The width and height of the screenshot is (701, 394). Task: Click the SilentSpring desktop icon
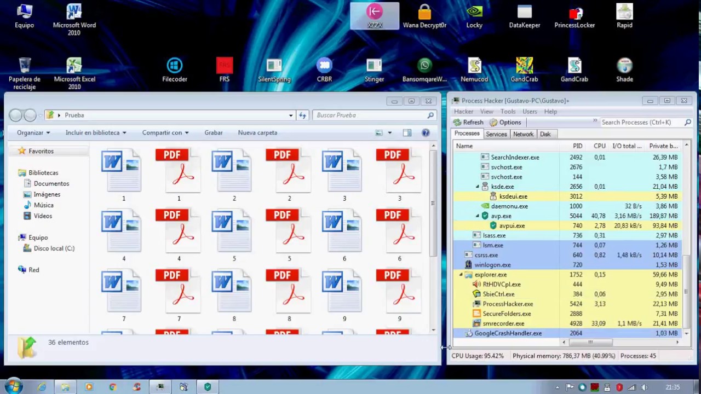click(274, 70)
